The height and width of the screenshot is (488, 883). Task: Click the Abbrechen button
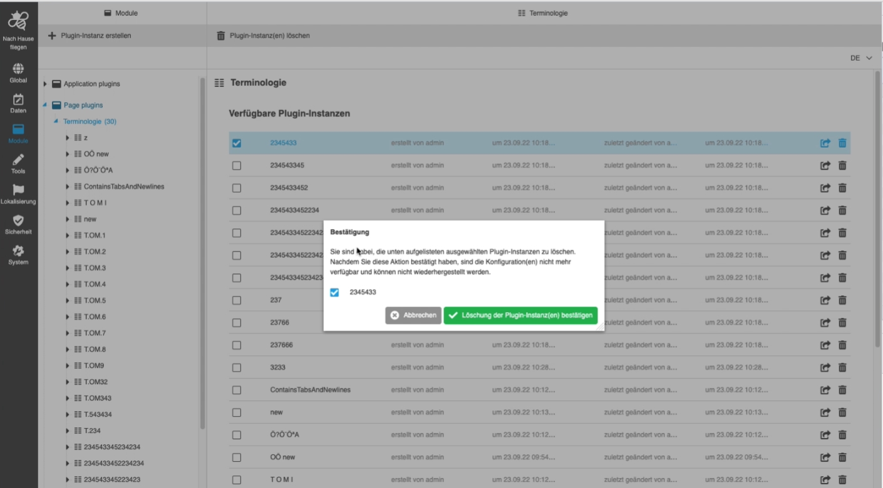coord(413,315)
